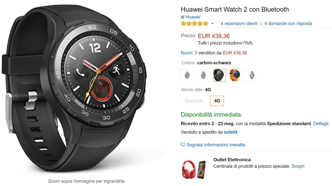Click Segnala informazioni inesatte link
This screenshot has width=332, height=186.
(216, 145)
